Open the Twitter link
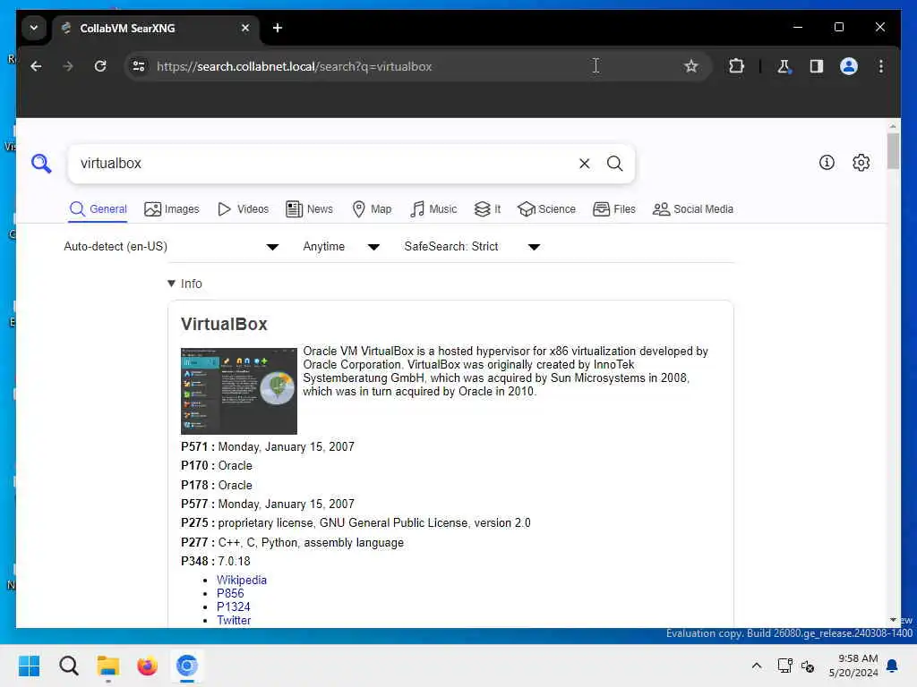This screenshot has width=917, height=687. coord(234,621)
